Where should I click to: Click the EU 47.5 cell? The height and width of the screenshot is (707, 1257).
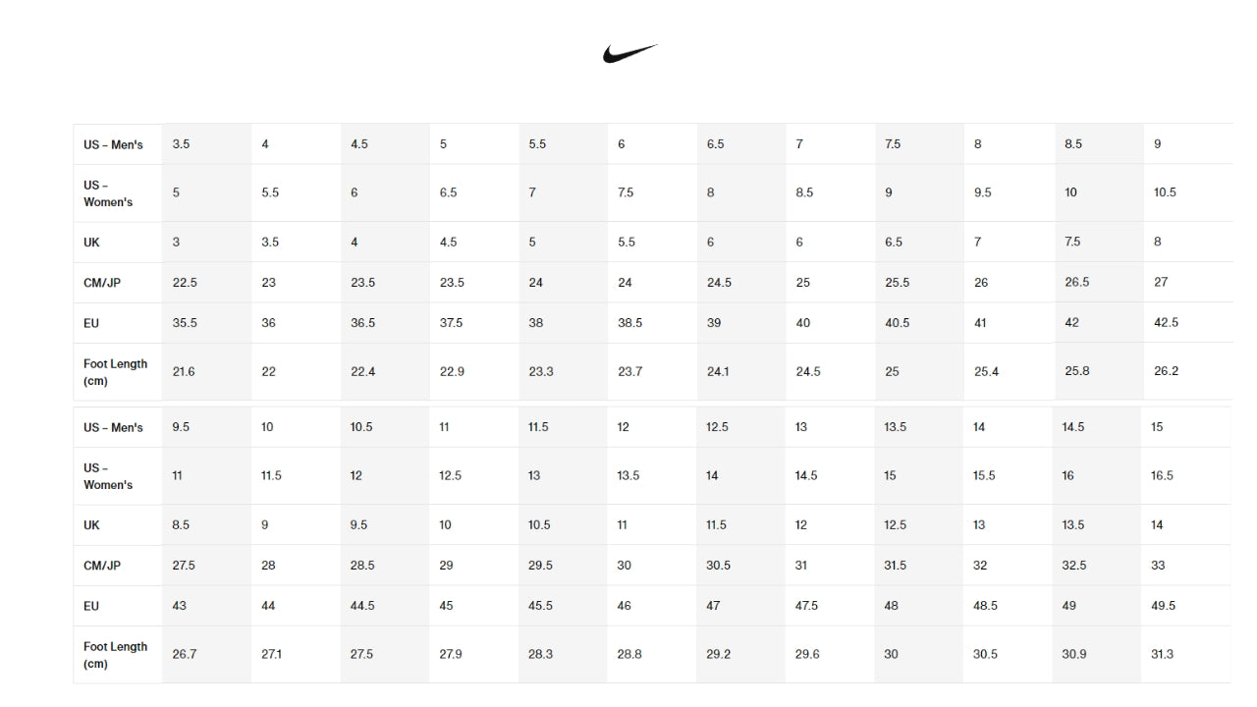point(806,606)
